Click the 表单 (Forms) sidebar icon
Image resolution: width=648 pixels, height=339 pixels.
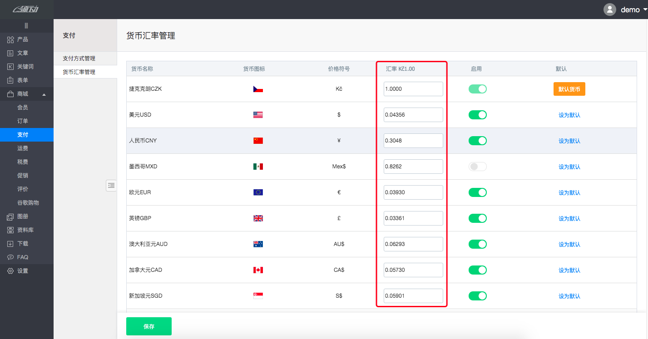[x=10, y=80]
